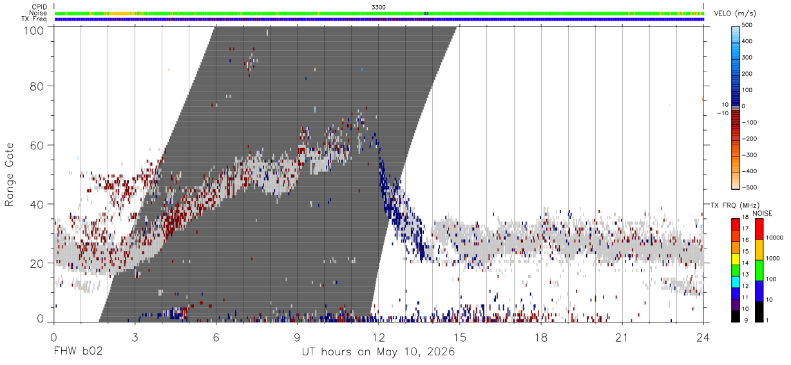791x365 pixels.
Task: Click the 12 hour tick label
Action: (378, 337)
